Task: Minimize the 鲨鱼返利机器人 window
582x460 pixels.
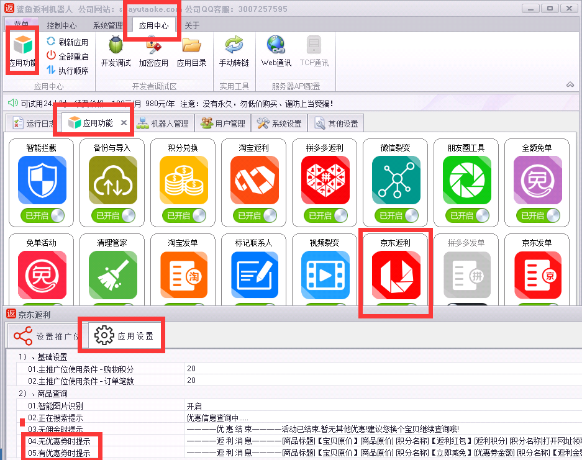Action: point(531,9)
